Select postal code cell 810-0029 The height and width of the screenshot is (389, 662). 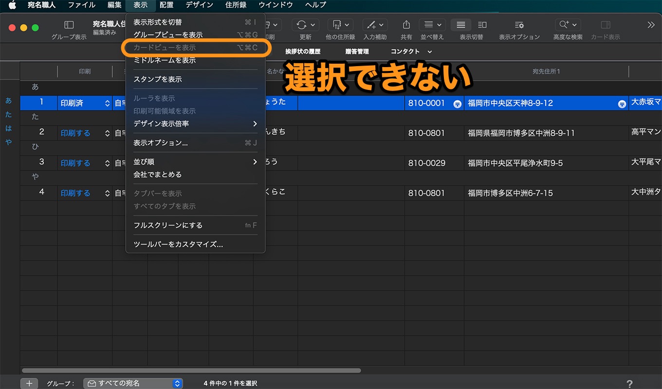pyautogui.click(x=434, y=163)
